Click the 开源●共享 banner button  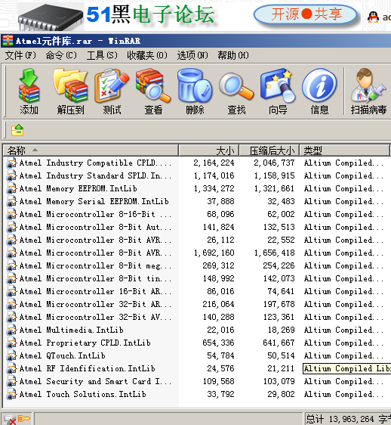click(306, 14)
